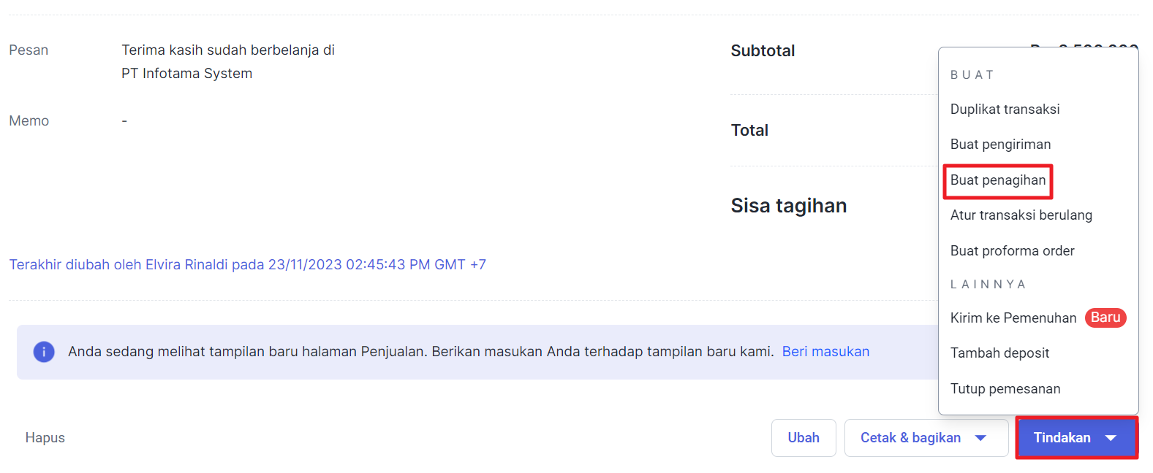1153x473 pixels.
Task: Select Kirim ke Pemenuhan
Action: point(1013,318)
